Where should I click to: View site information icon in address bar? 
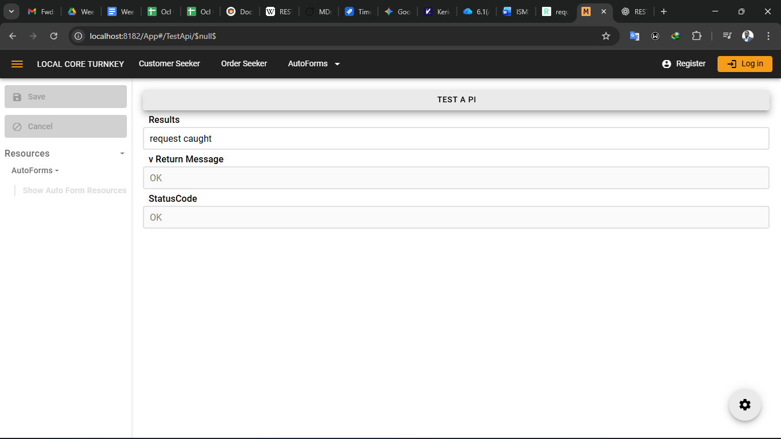point(79,36)
